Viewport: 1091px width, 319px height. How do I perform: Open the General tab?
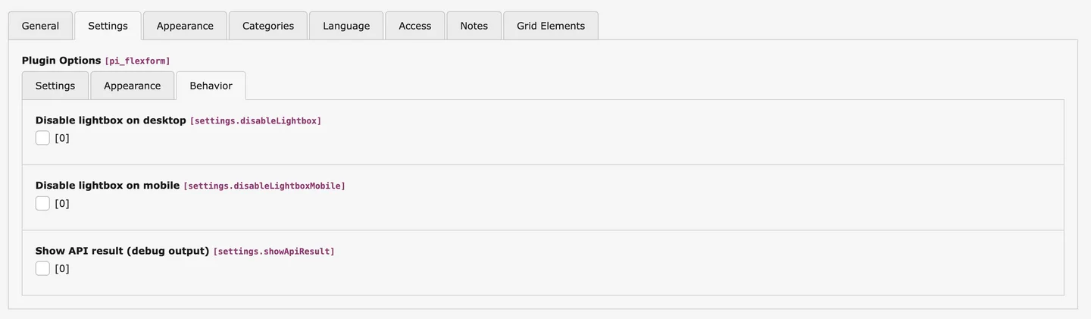click(40, 26)
